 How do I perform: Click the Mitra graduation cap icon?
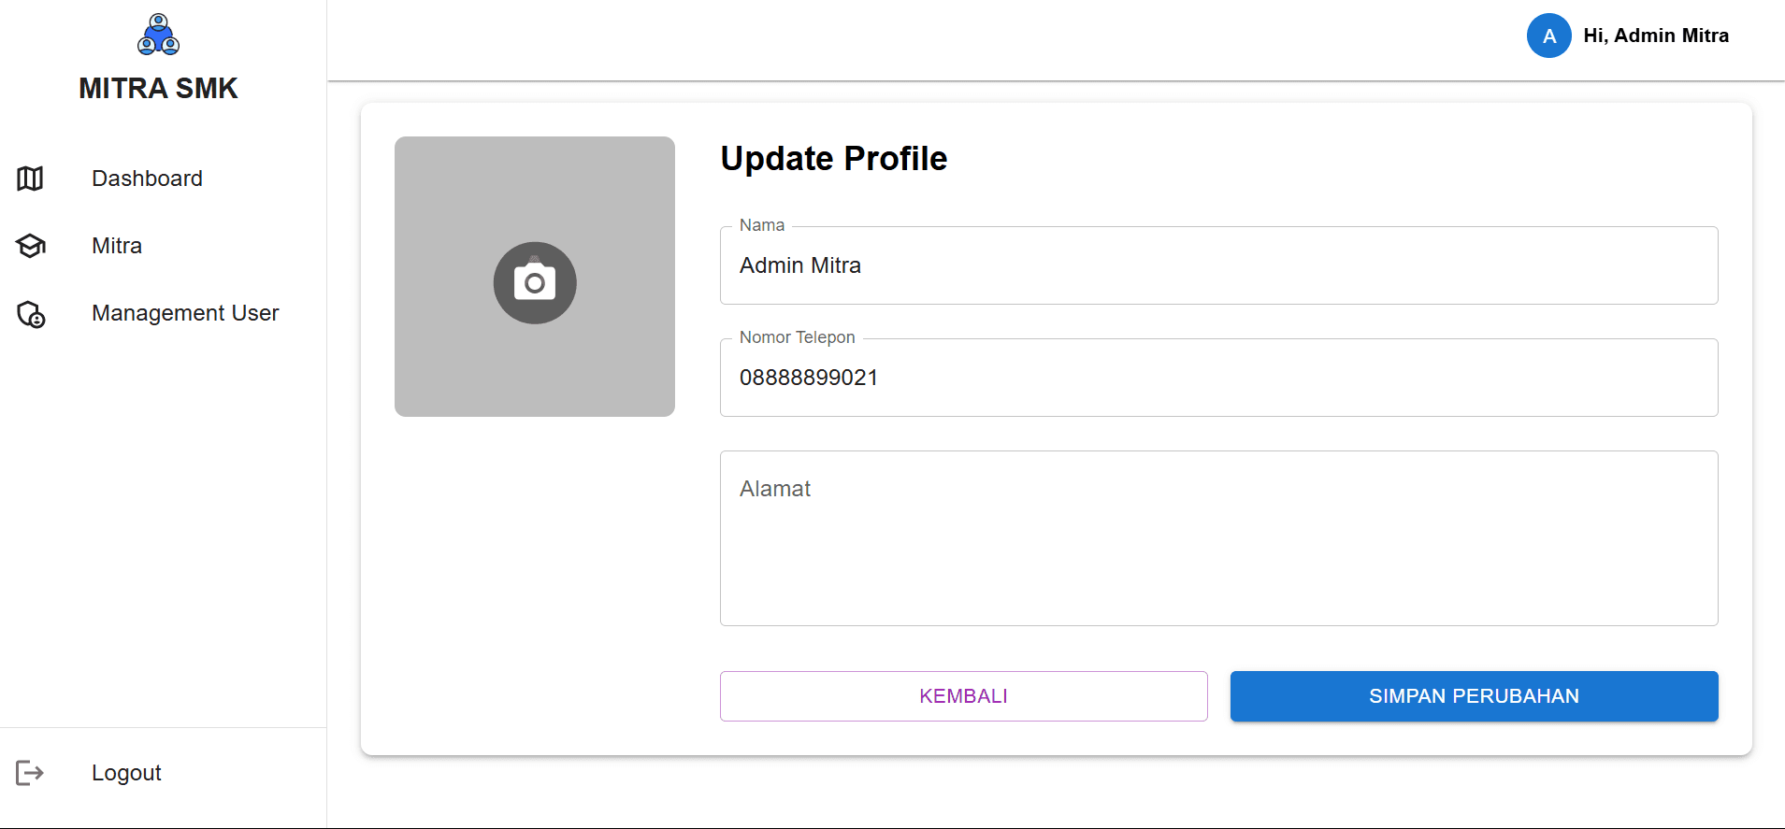[x=30, y=246]
